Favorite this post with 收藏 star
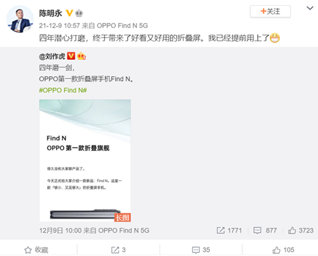Image resolution: width=318 pixels, height=256 pixels. [x=36, y=250]
